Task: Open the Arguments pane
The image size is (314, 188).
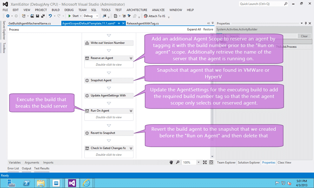Action: 32,163
